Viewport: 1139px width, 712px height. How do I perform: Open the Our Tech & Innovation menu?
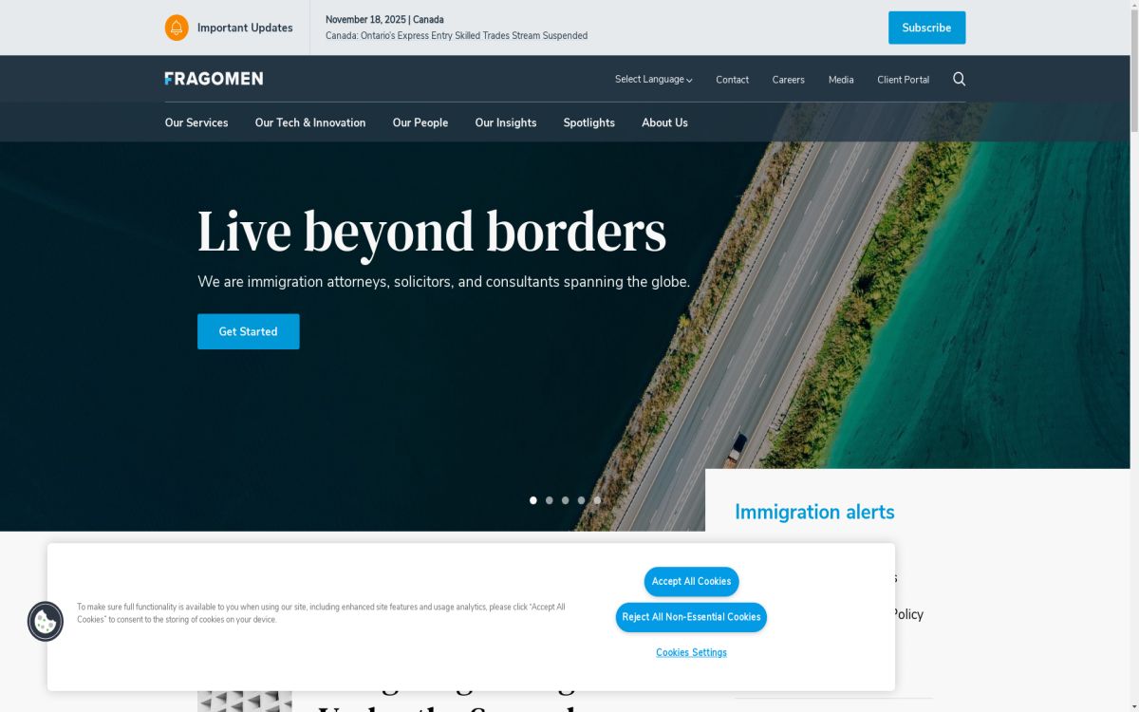pyautogui.click(x=309, y=122)
